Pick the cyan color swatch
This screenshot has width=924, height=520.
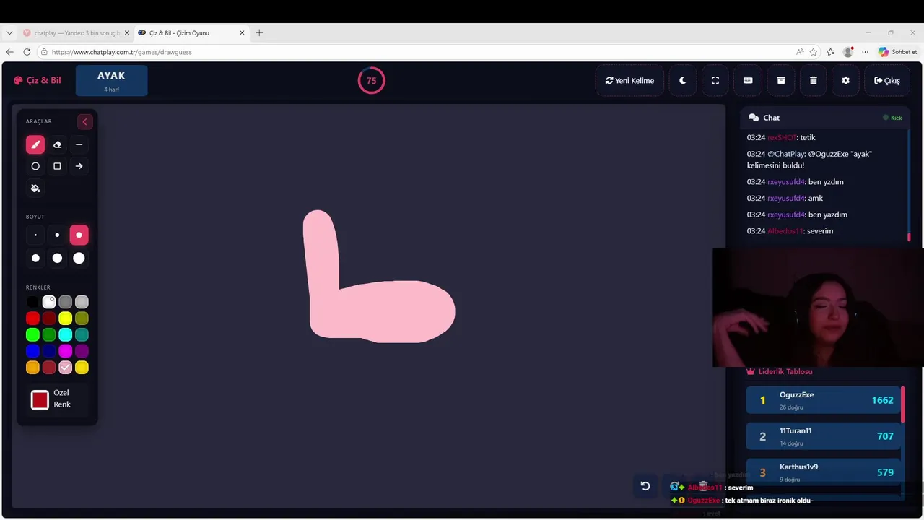click(66, 335)
